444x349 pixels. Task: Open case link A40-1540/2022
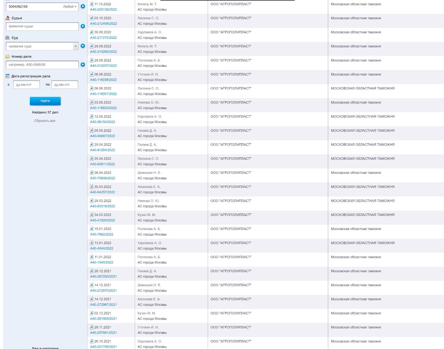(x=102, y=262)
